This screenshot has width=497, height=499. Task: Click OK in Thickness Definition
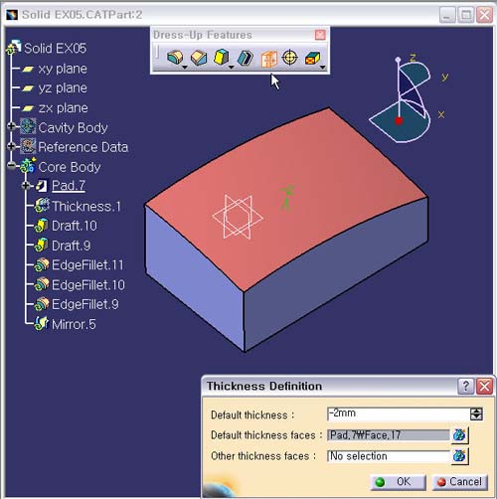coord(399,481)
